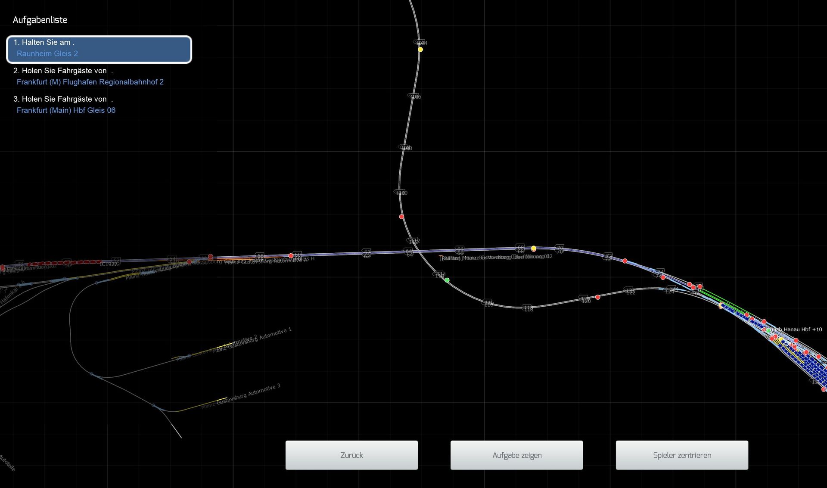Select the green signal near marker 114
827x488 pixels.
point(447,280)
